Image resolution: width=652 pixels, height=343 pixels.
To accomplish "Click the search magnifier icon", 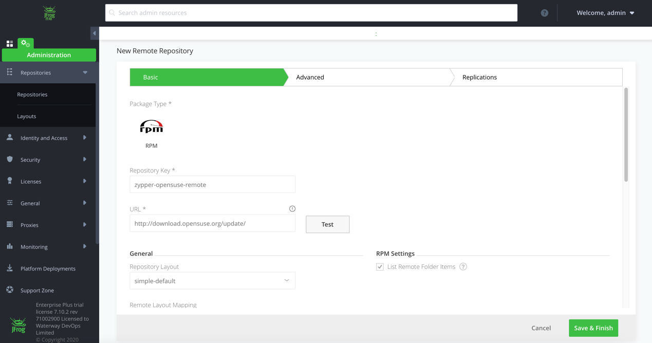I will coord(112,13).
